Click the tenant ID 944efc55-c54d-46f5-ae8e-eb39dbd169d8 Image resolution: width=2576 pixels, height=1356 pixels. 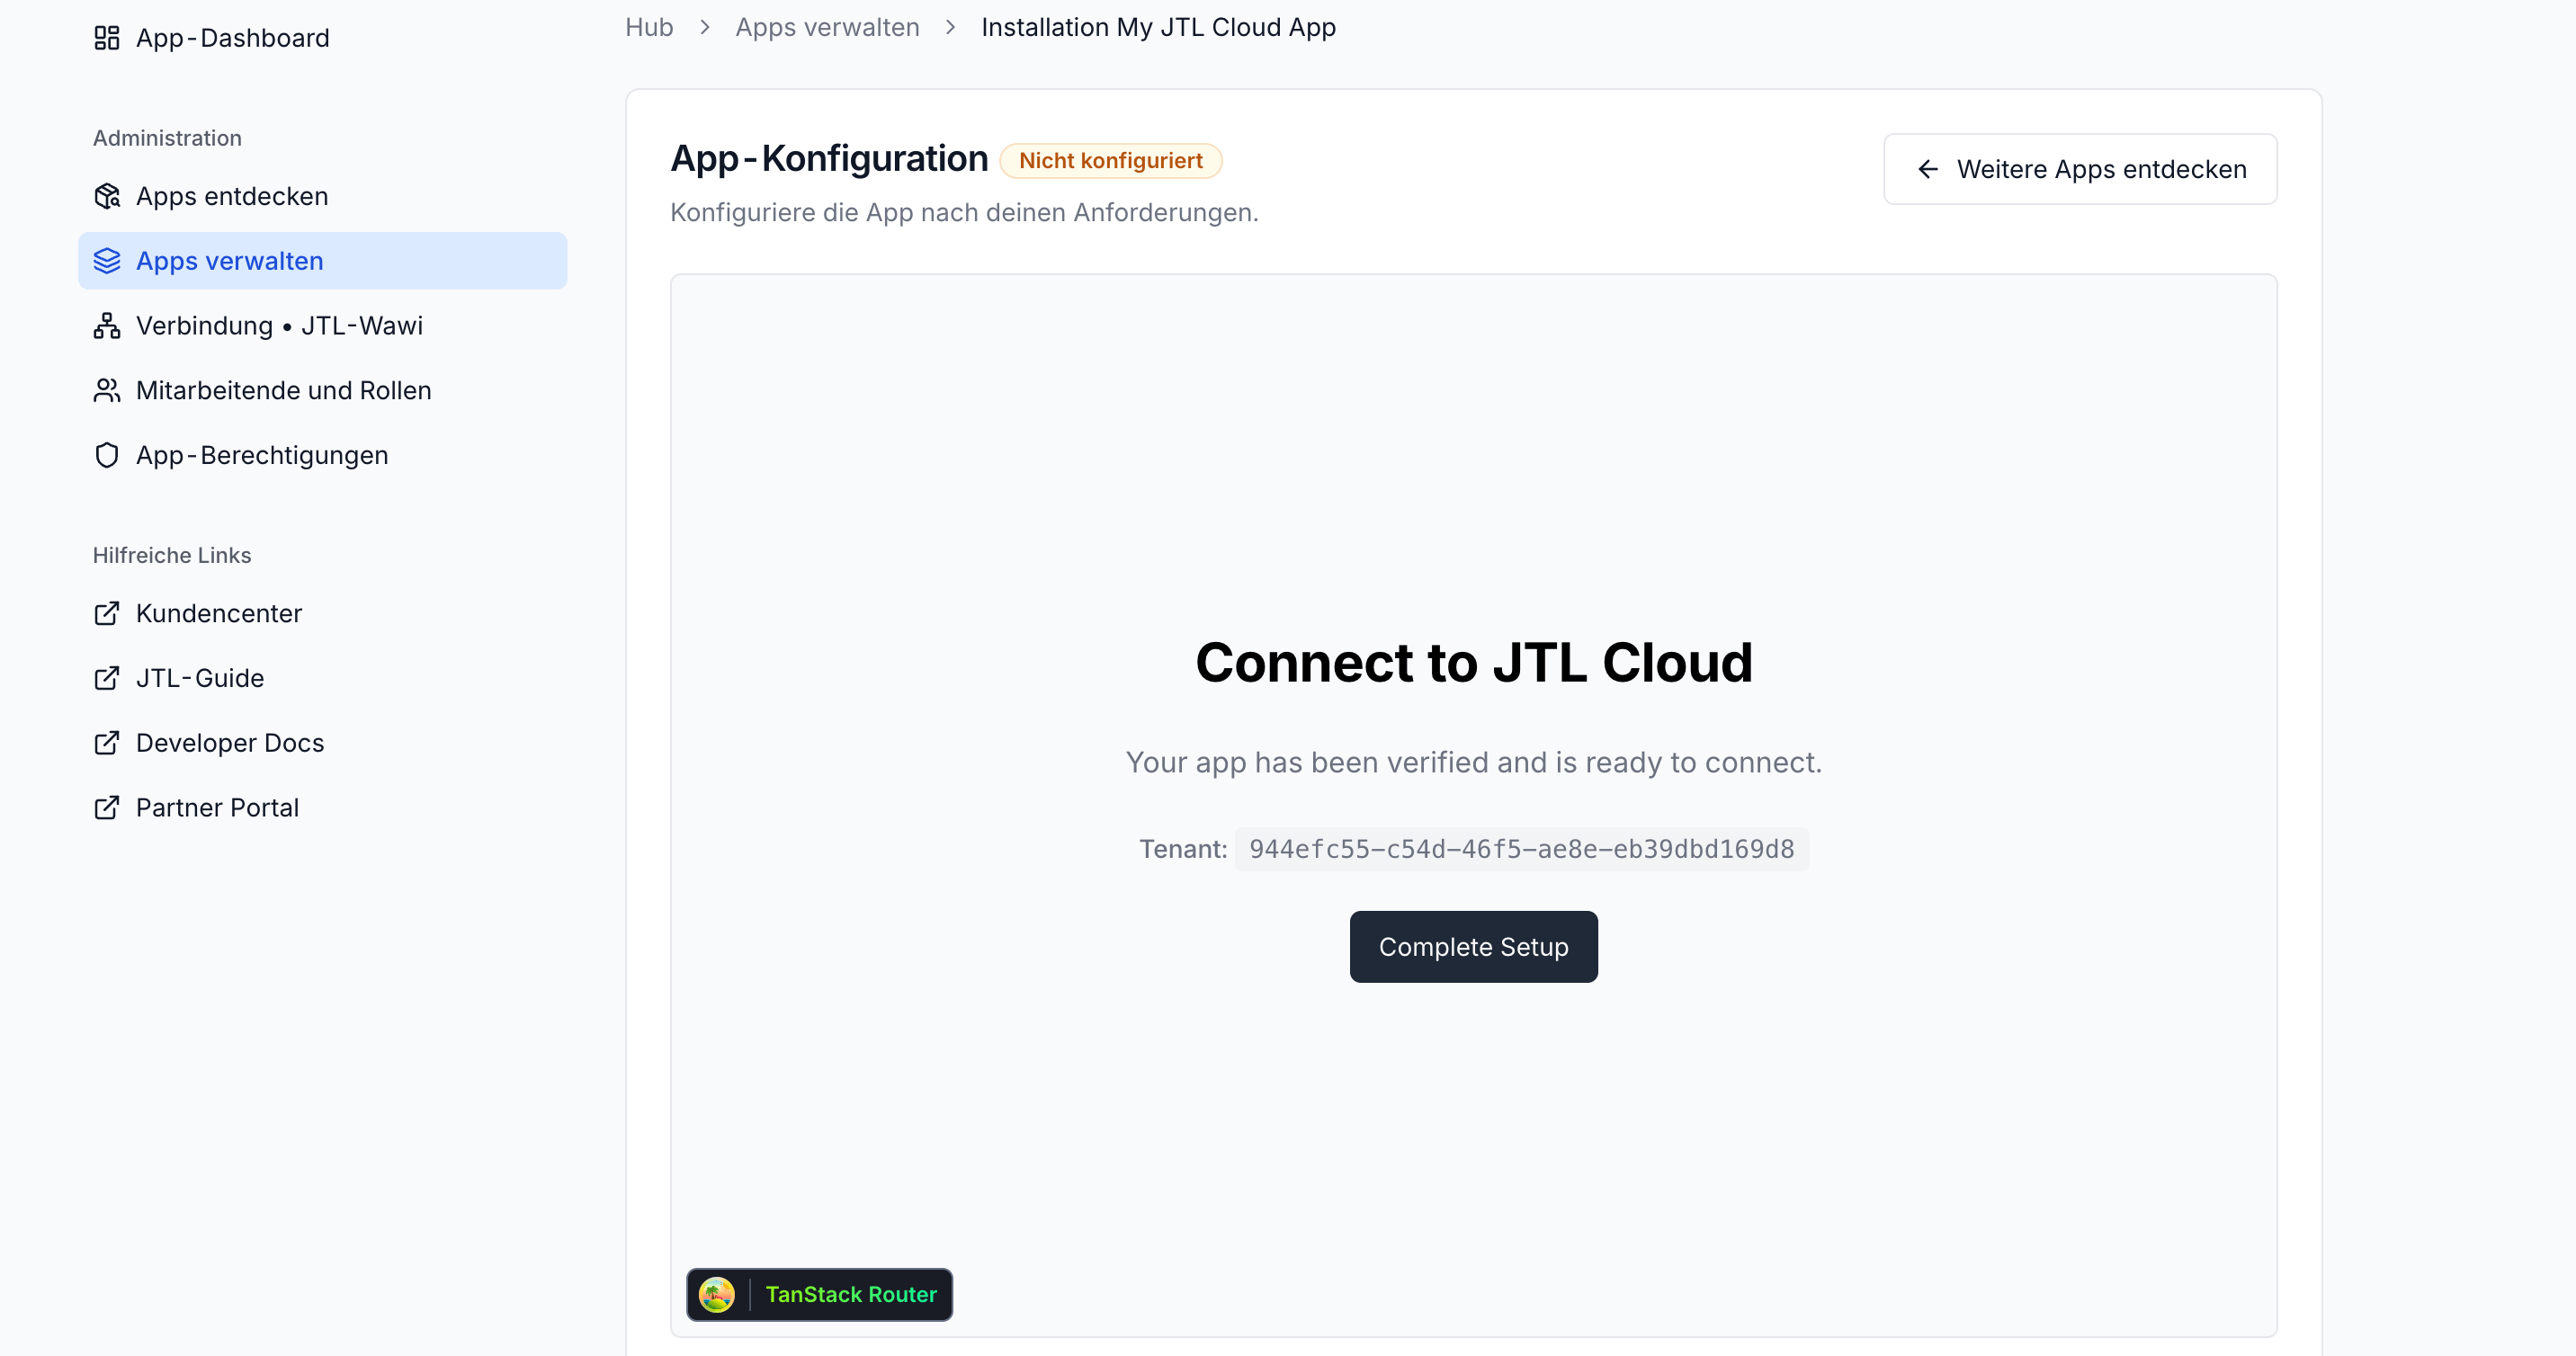[1521, 849]
